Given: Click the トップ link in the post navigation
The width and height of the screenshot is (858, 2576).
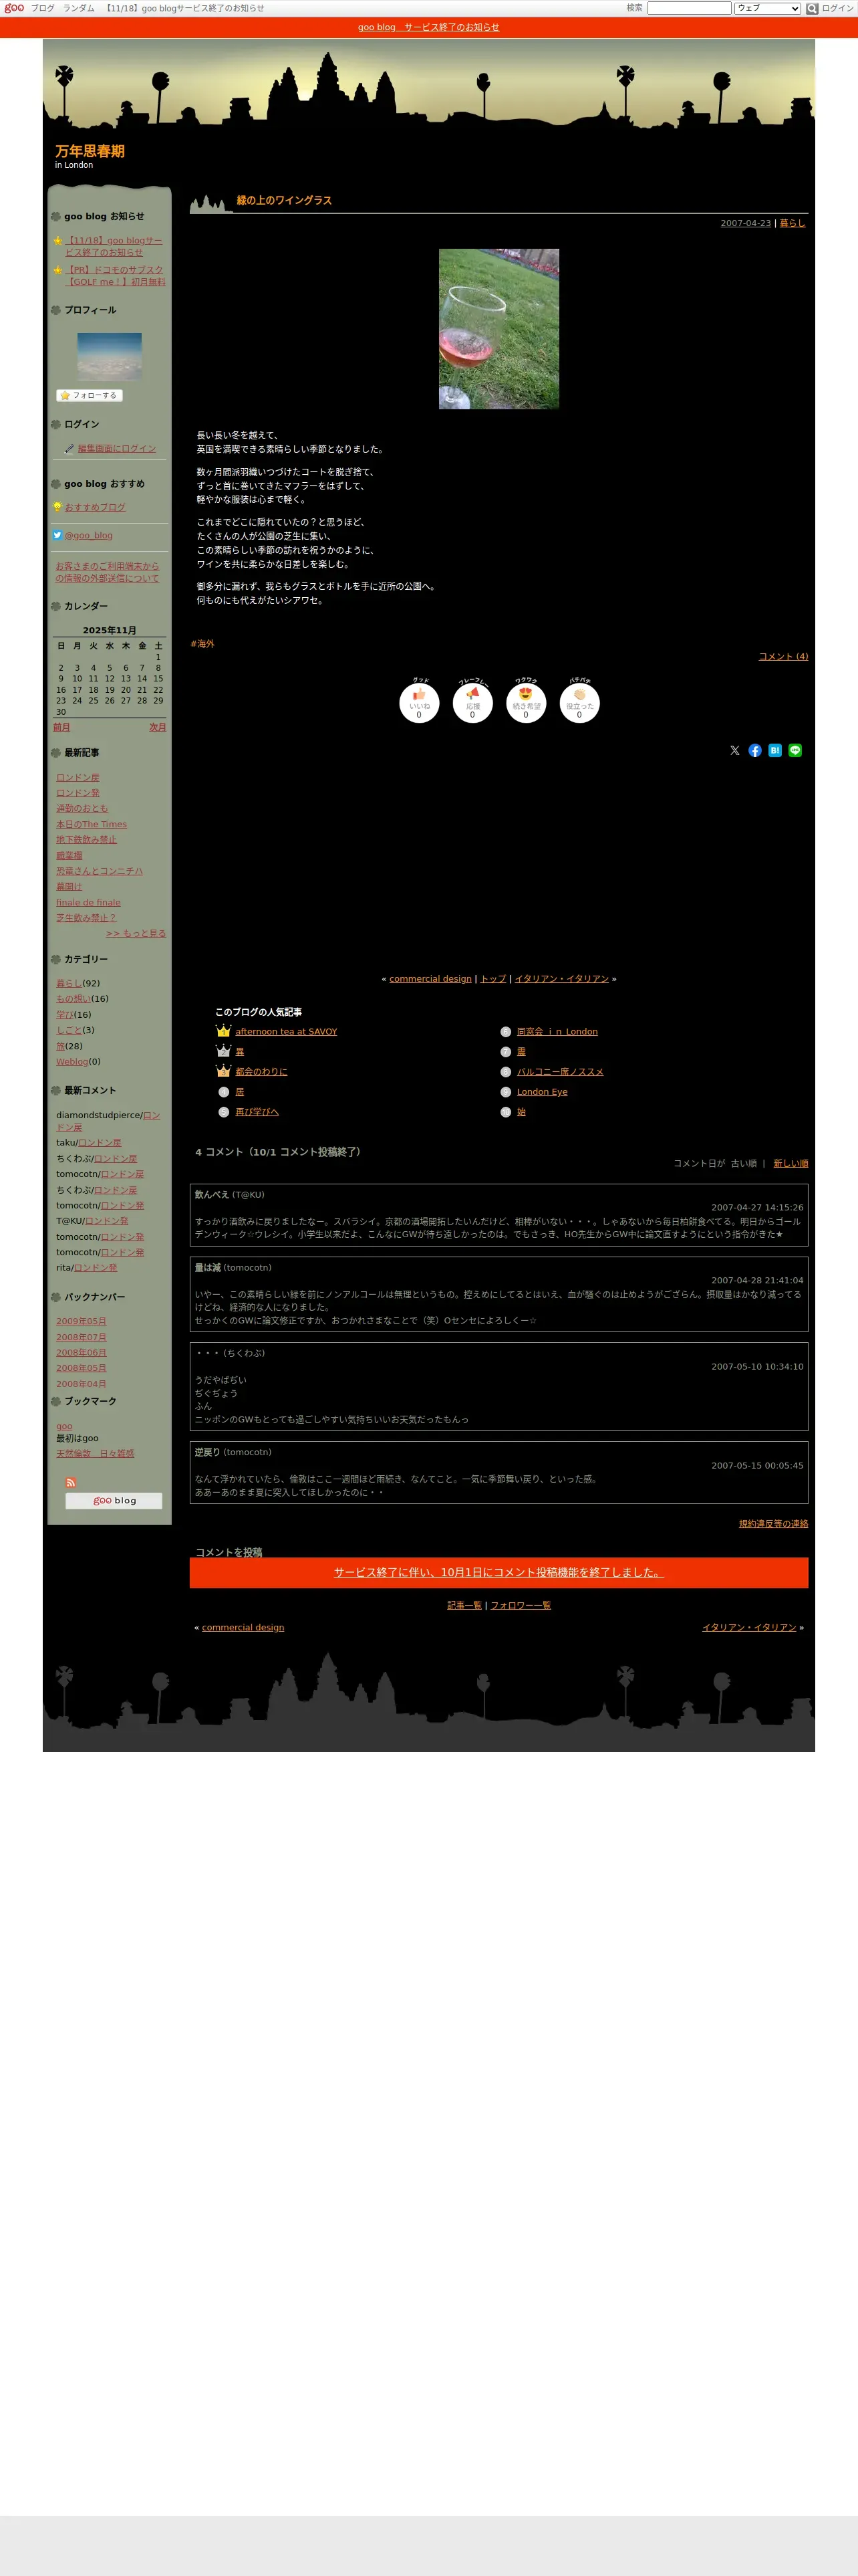Looking at the screenshot, I should pos(493,978).
